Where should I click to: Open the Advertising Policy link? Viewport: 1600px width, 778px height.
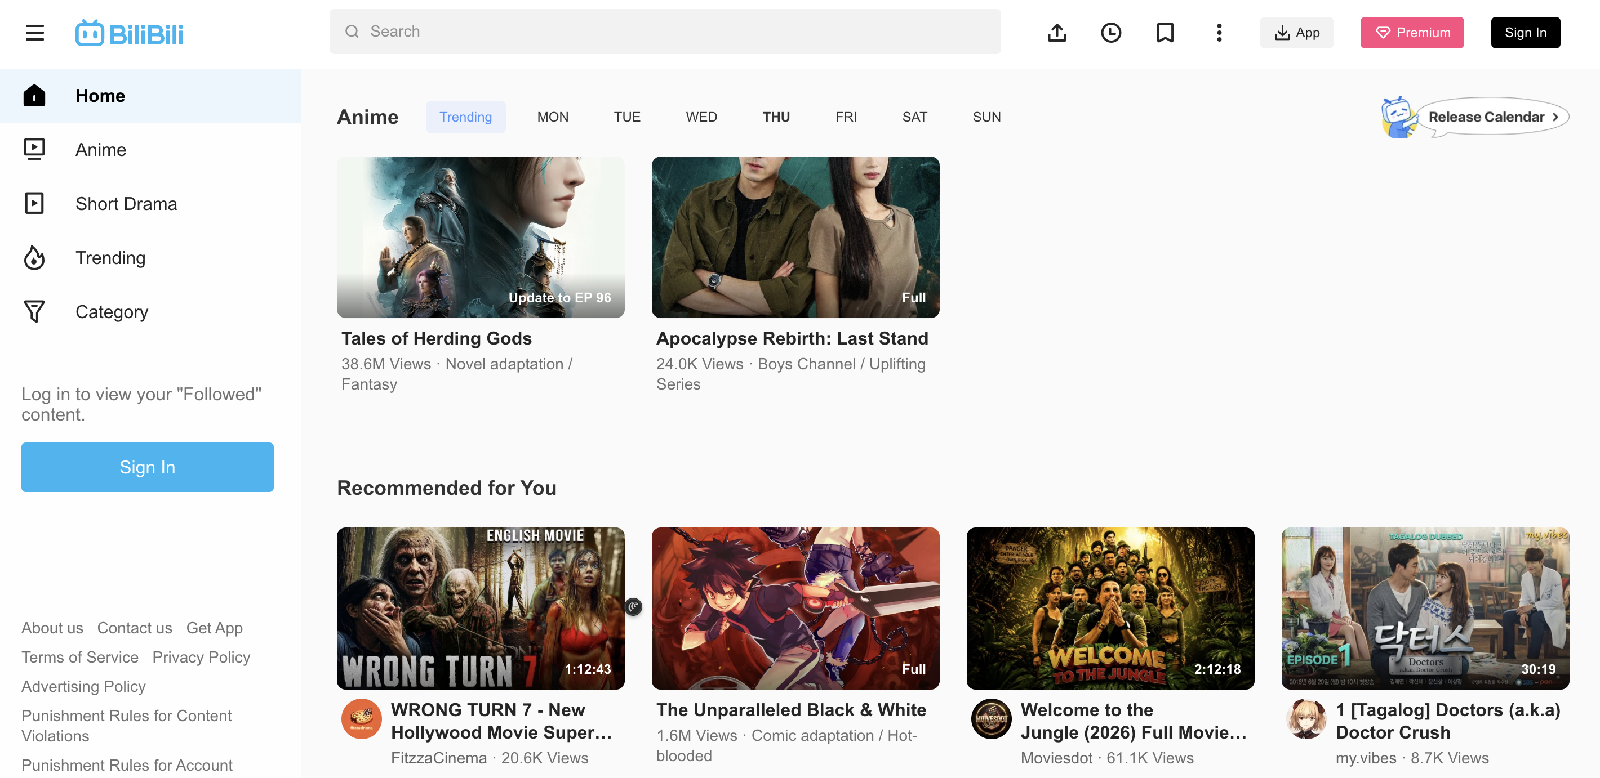[83, 686]
